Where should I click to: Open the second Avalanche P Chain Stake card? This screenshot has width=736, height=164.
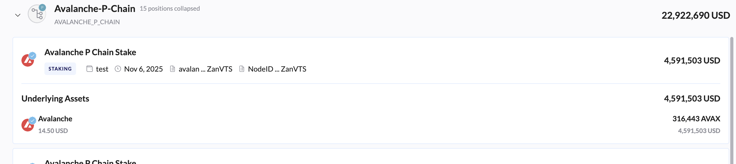coord(90,161)
